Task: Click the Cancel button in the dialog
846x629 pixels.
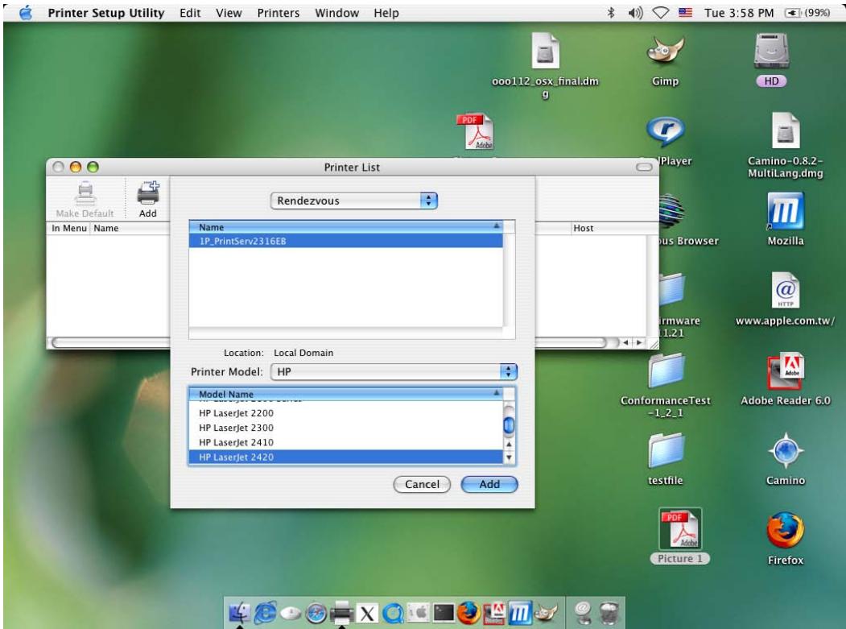Action: pos(422,484)
